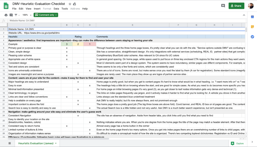The width and height of the screenshot is (257, 147).
Task: Open the Keep notes side panel icon
Action: pyautogui.click(x=252, y=27)
